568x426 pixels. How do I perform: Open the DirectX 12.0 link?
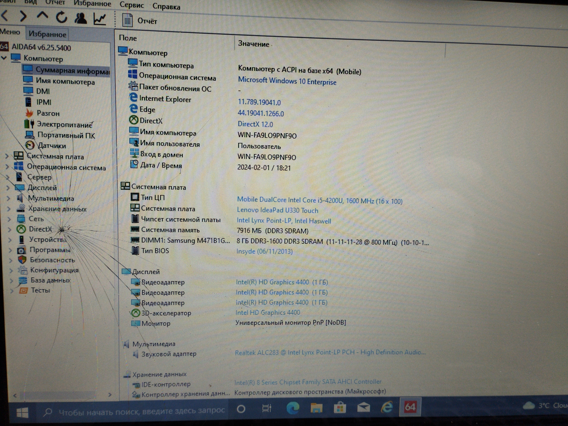(255, 124)
